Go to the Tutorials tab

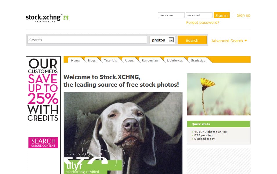click(110, 60)
